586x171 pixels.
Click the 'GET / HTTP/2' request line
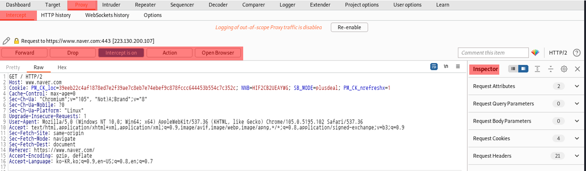[25, 77]
